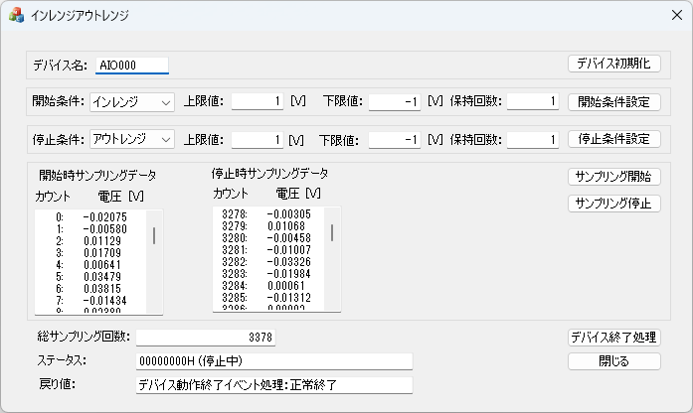Click the 開始条件 上限値 field
Viewport: 693px width, 413px height.
(258, 101)
